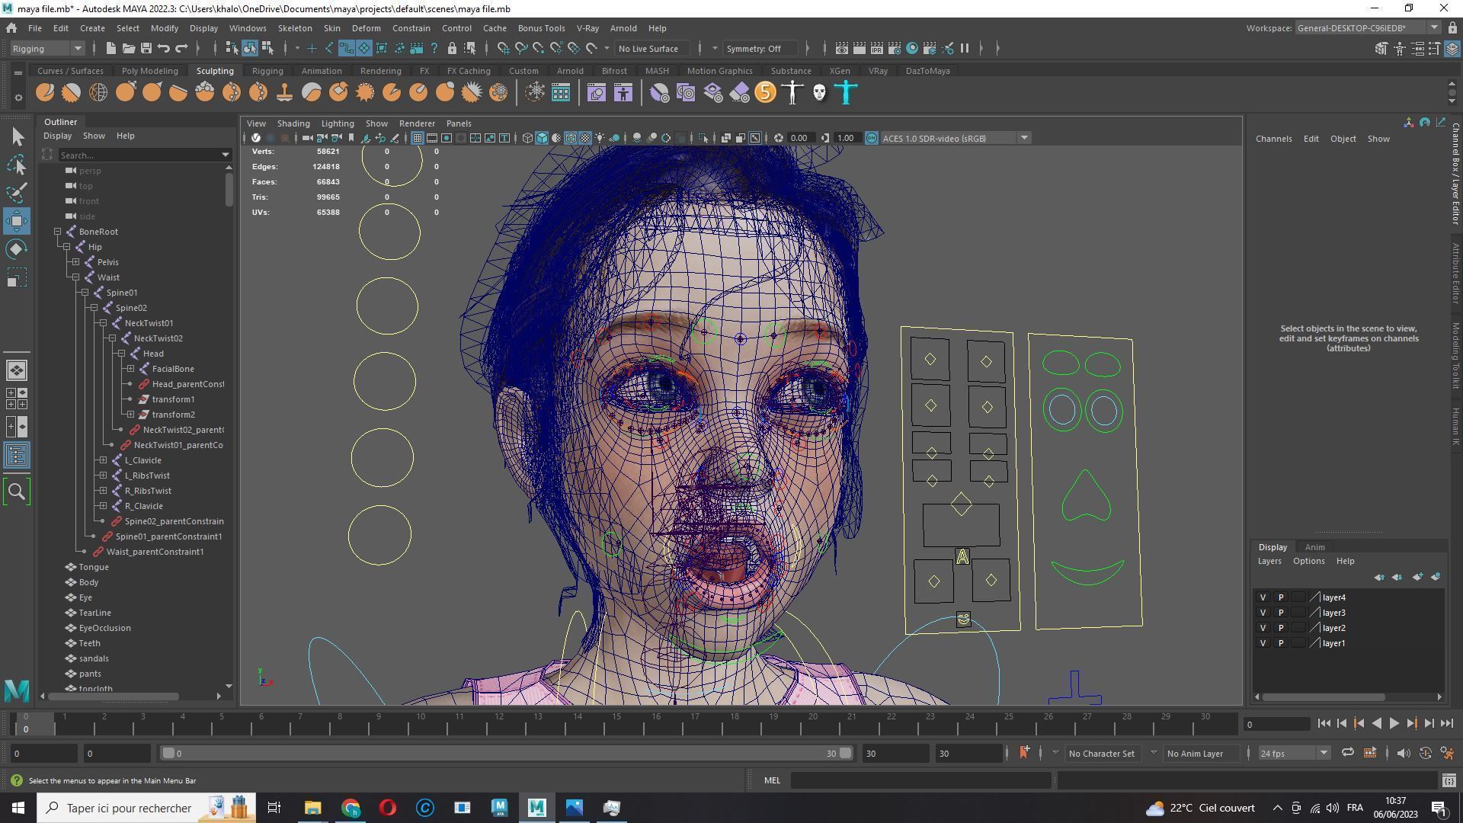Open the Skeleton menu
Screen dimensions: 1463x823
coord(294,28)
